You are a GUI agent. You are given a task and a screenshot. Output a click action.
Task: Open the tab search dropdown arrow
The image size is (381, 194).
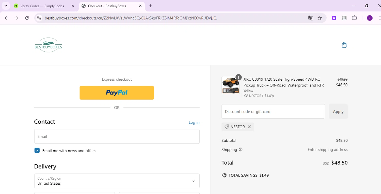click(6, 6)
